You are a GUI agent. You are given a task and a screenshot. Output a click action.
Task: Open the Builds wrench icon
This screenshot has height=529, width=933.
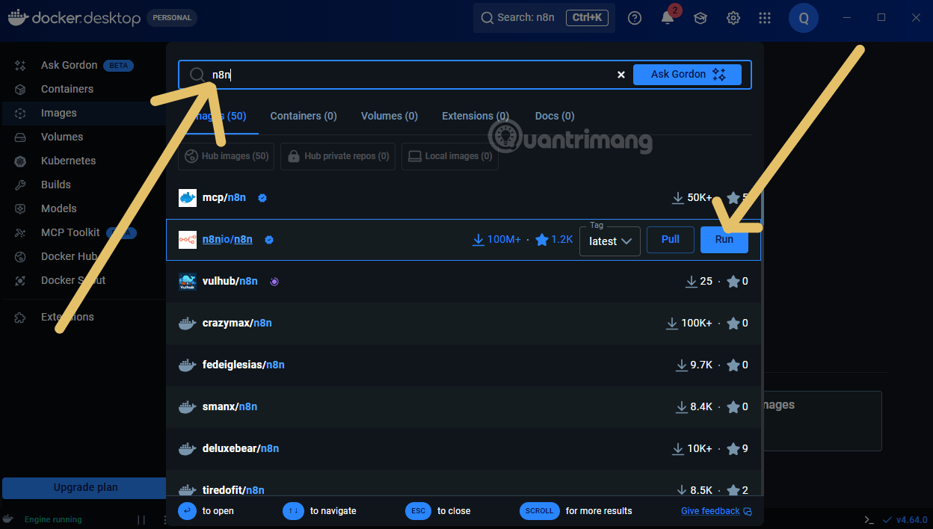(x=20, y=185)
